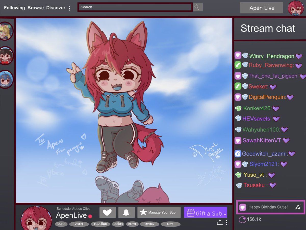Click into the Search field
This screenshot has width=306, height=230.
click(x=135, y=7)
